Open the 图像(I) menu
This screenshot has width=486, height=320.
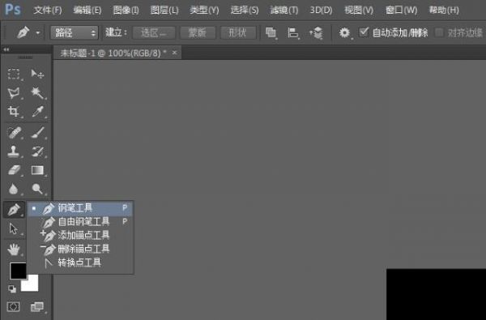tap(126, 11)
